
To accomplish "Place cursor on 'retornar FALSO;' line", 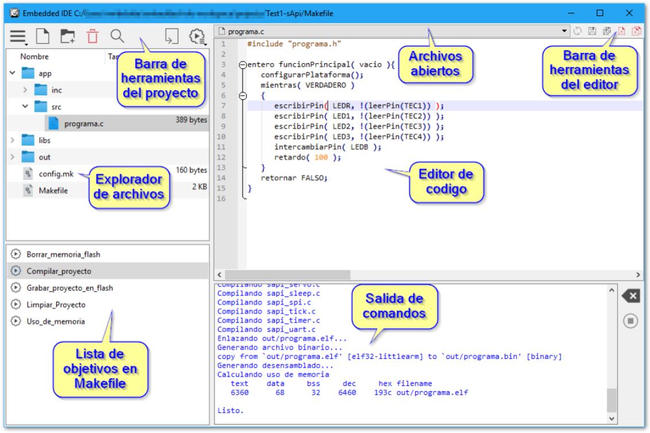I will 294,178.
